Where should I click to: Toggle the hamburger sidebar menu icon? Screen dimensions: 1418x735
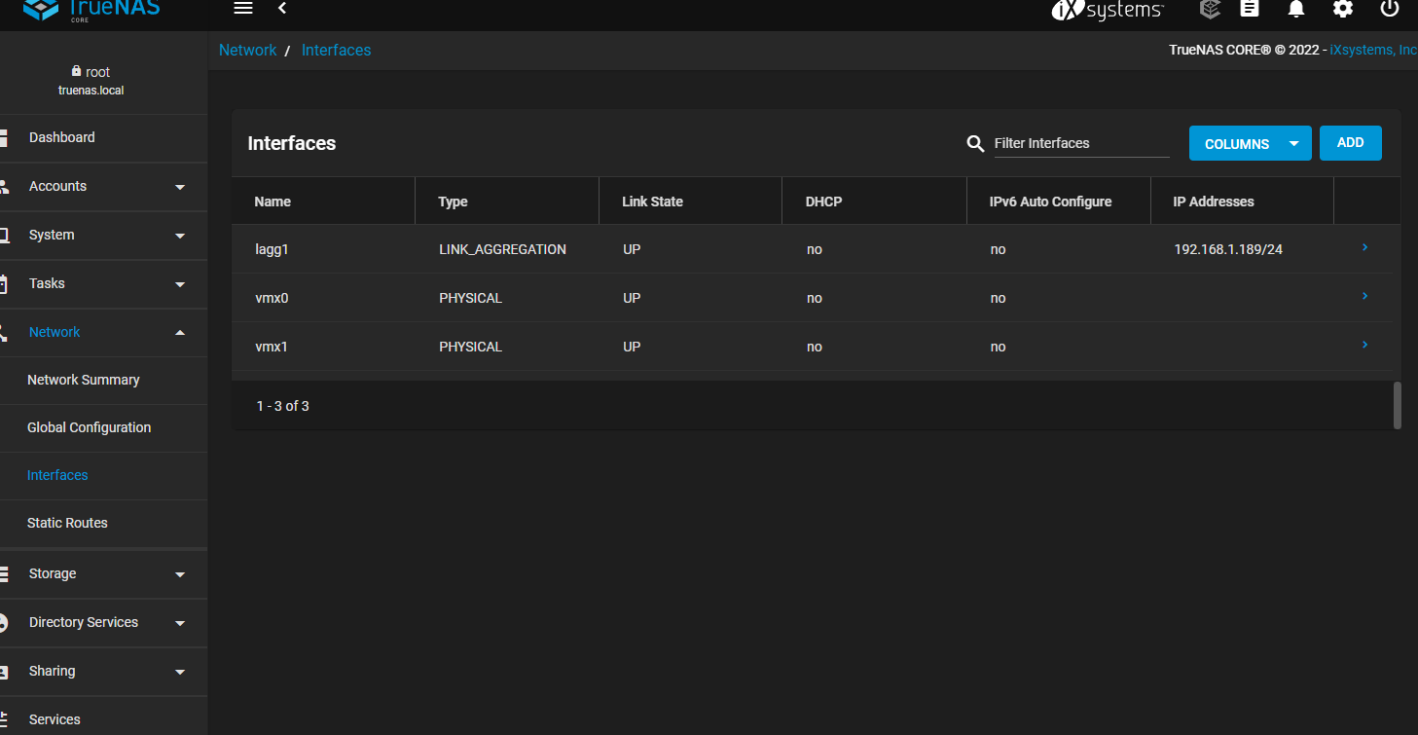pyautogui.click(x=243, y=8)
